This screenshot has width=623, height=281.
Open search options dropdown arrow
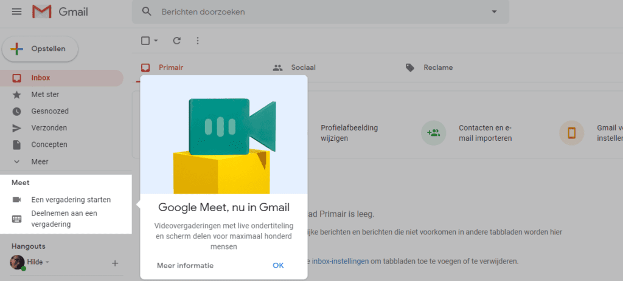(x=494, y=12)
